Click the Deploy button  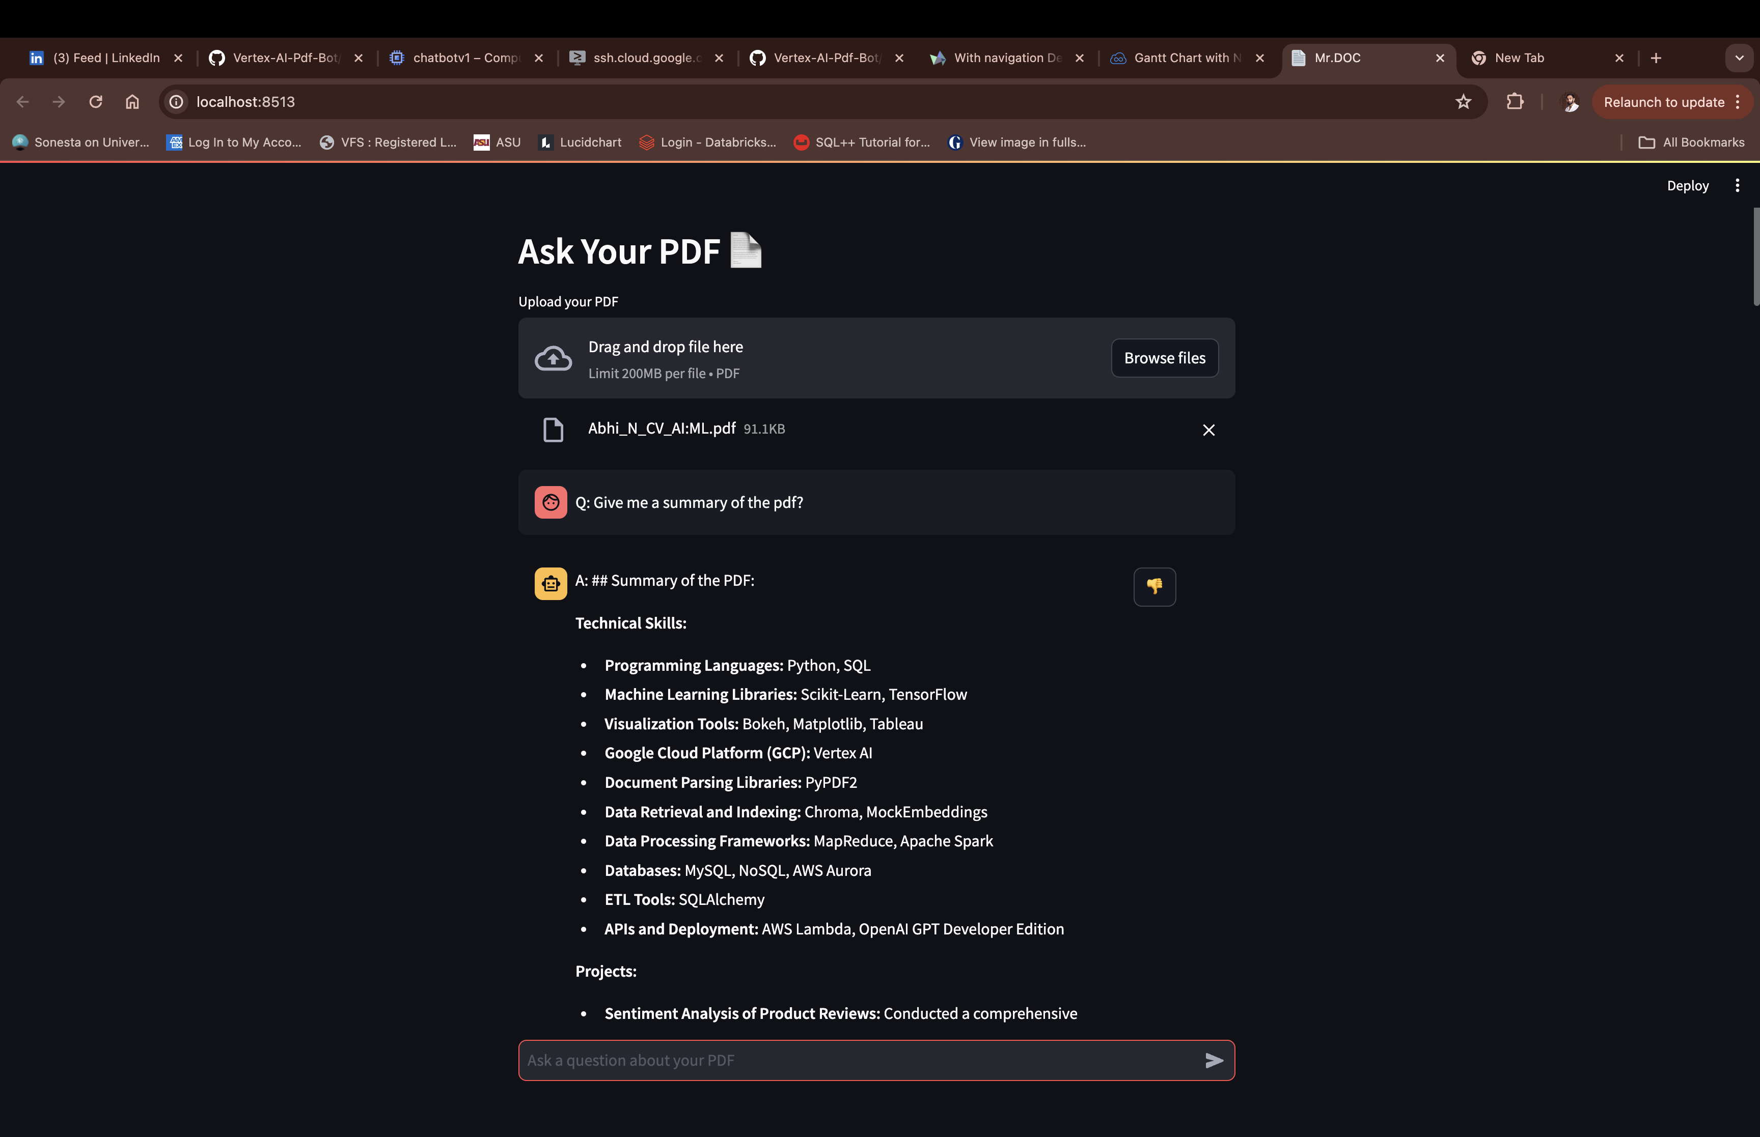[1688, 185]
